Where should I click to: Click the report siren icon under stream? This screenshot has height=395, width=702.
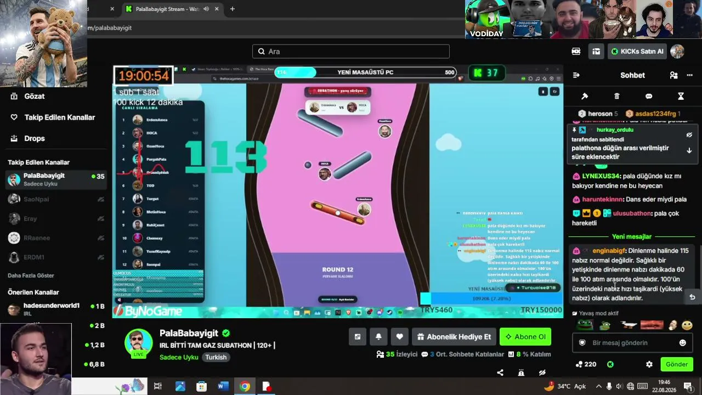521,373
